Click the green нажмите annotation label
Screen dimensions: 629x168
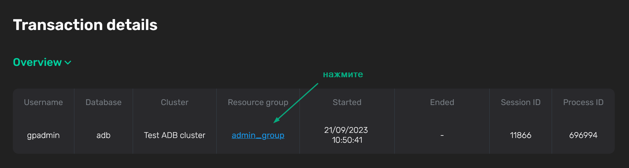coord(343,74)
